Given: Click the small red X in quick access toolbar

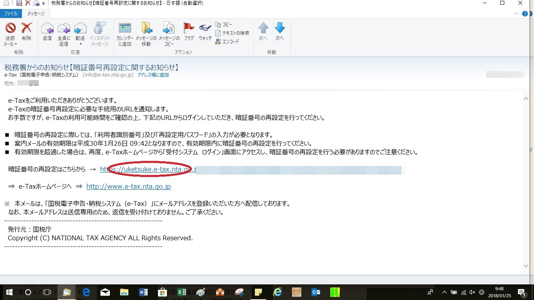Looking at the screenshot, I should [27, 3].
